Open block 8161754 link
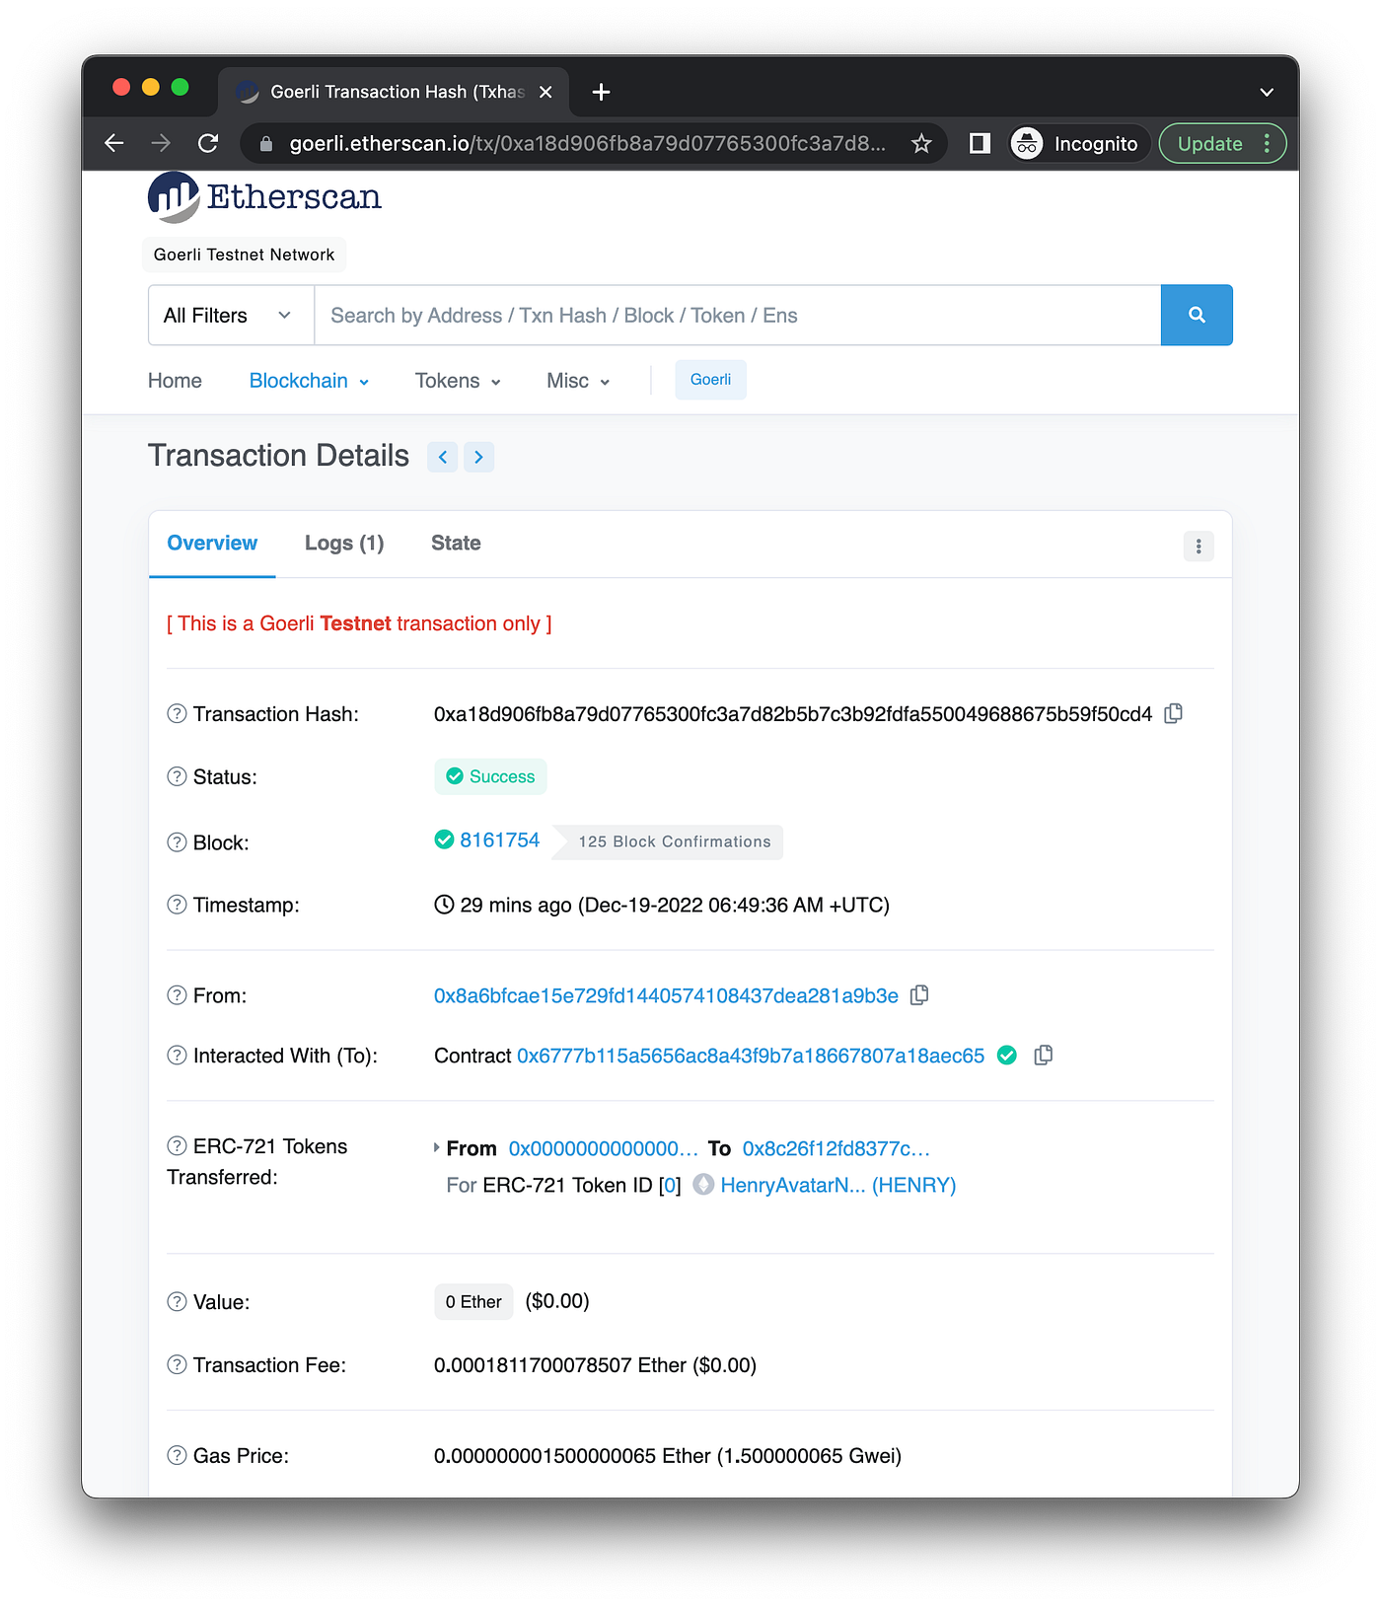The height and width of the screenshot is (1606, 1381). pyautogui.click(x=500, y=840)
